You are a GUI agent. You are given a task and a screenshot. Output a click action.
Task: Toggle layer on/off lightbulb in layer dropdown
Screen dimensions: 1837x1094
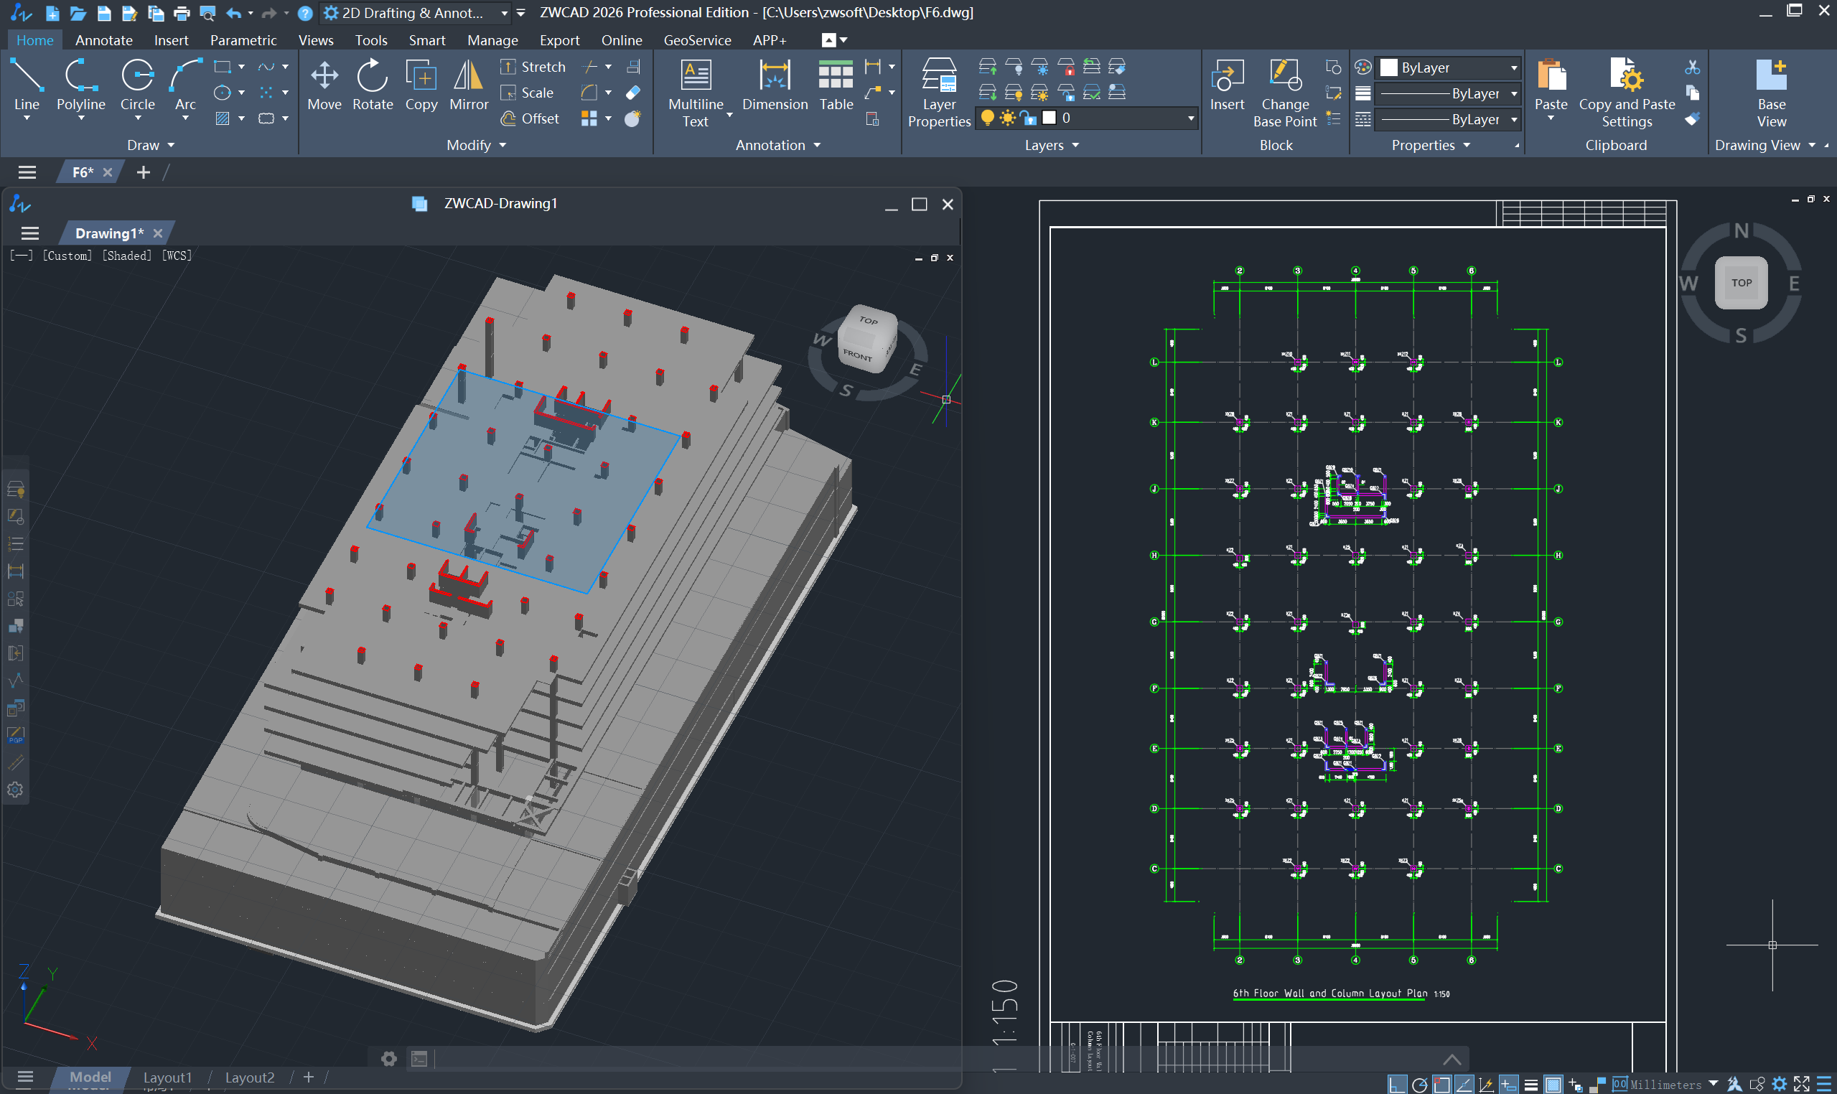point(987,118)
